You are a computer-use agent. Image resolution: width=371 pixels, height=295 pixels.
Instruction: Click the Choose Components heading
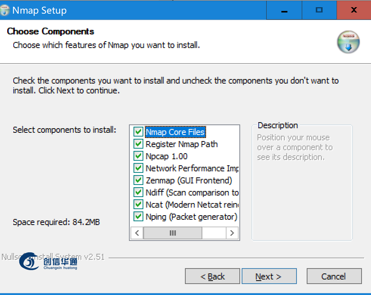[x=51, y=31]
